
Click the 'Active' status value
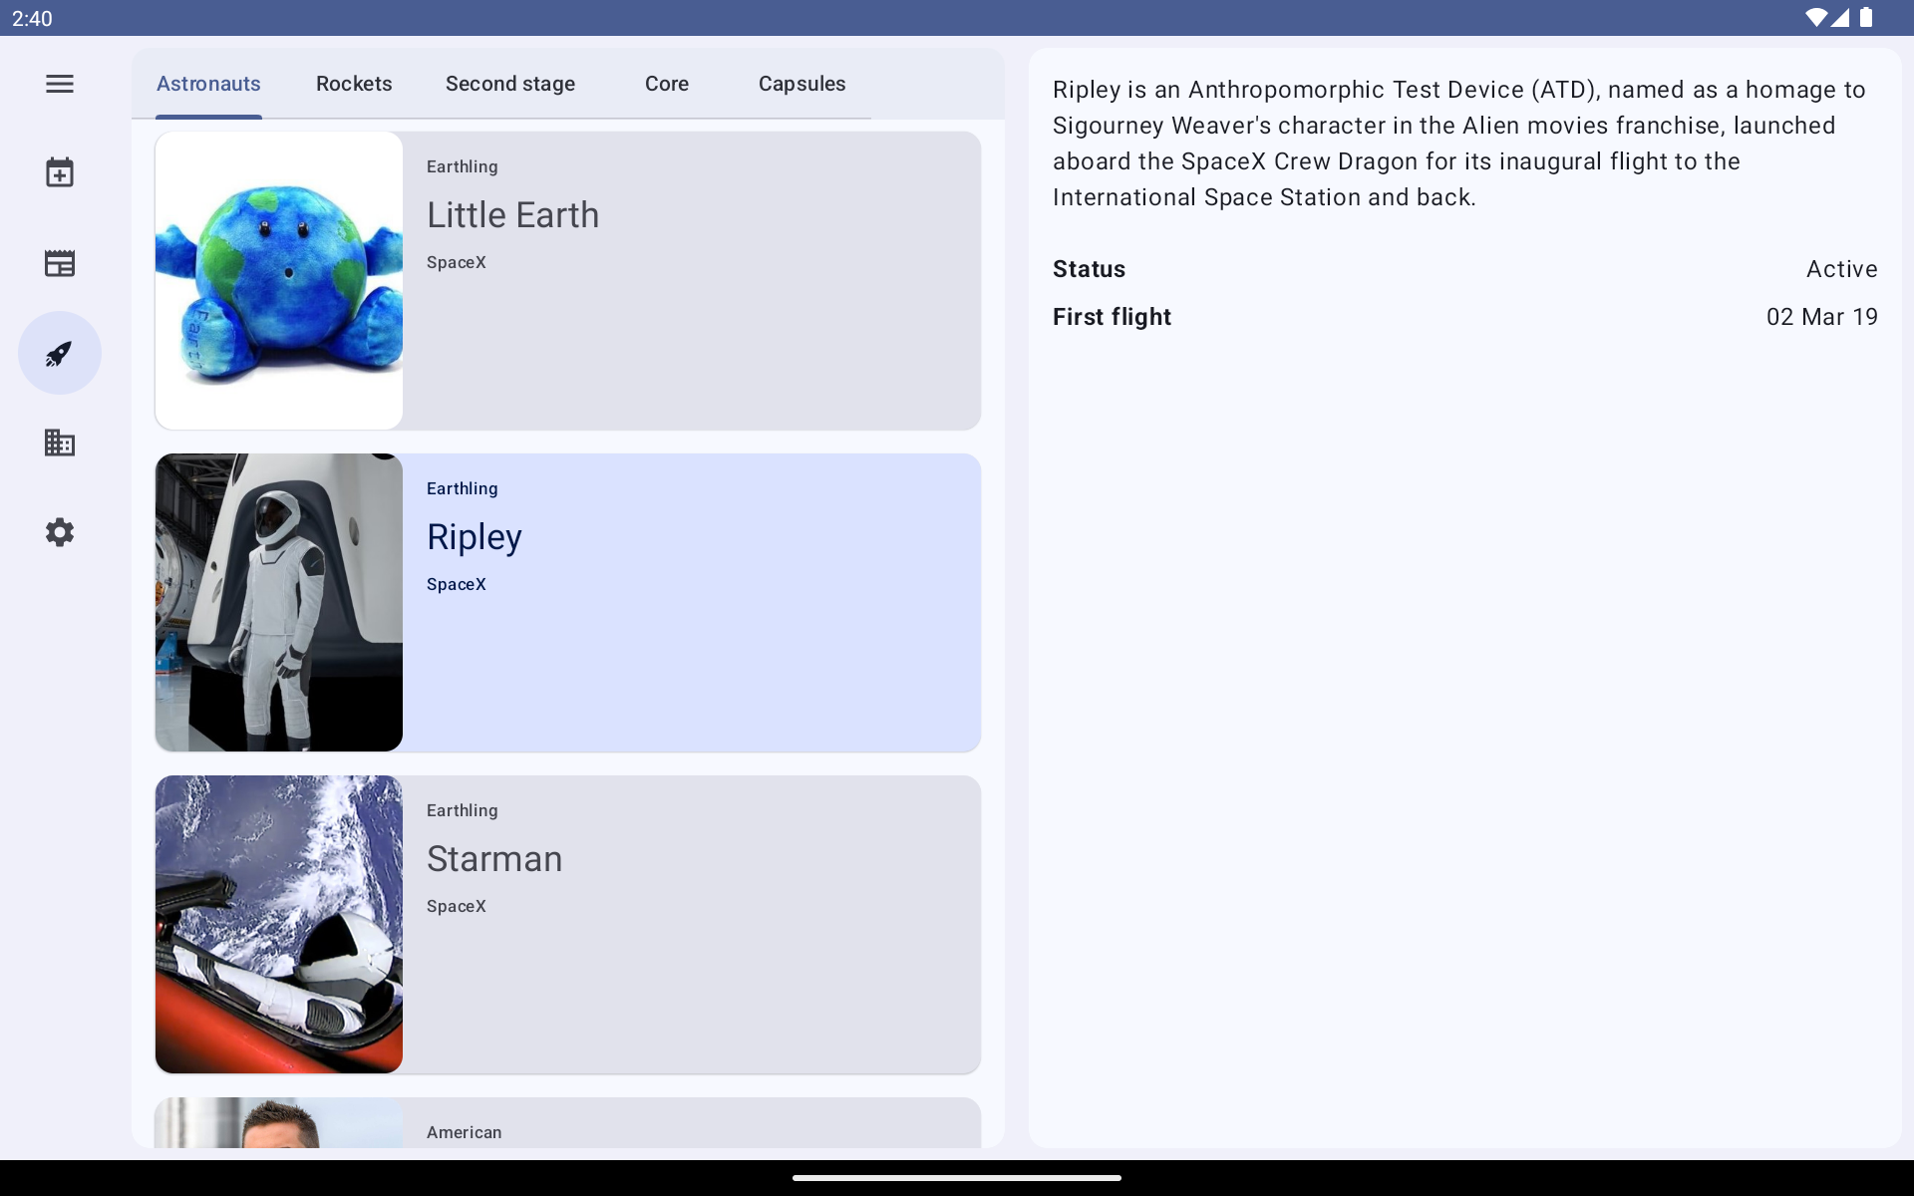[1842, 269]
